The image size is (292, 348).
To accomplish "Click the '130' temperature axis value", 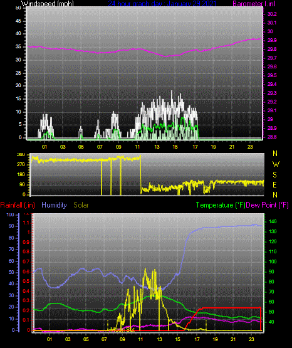I will point(273,232).
